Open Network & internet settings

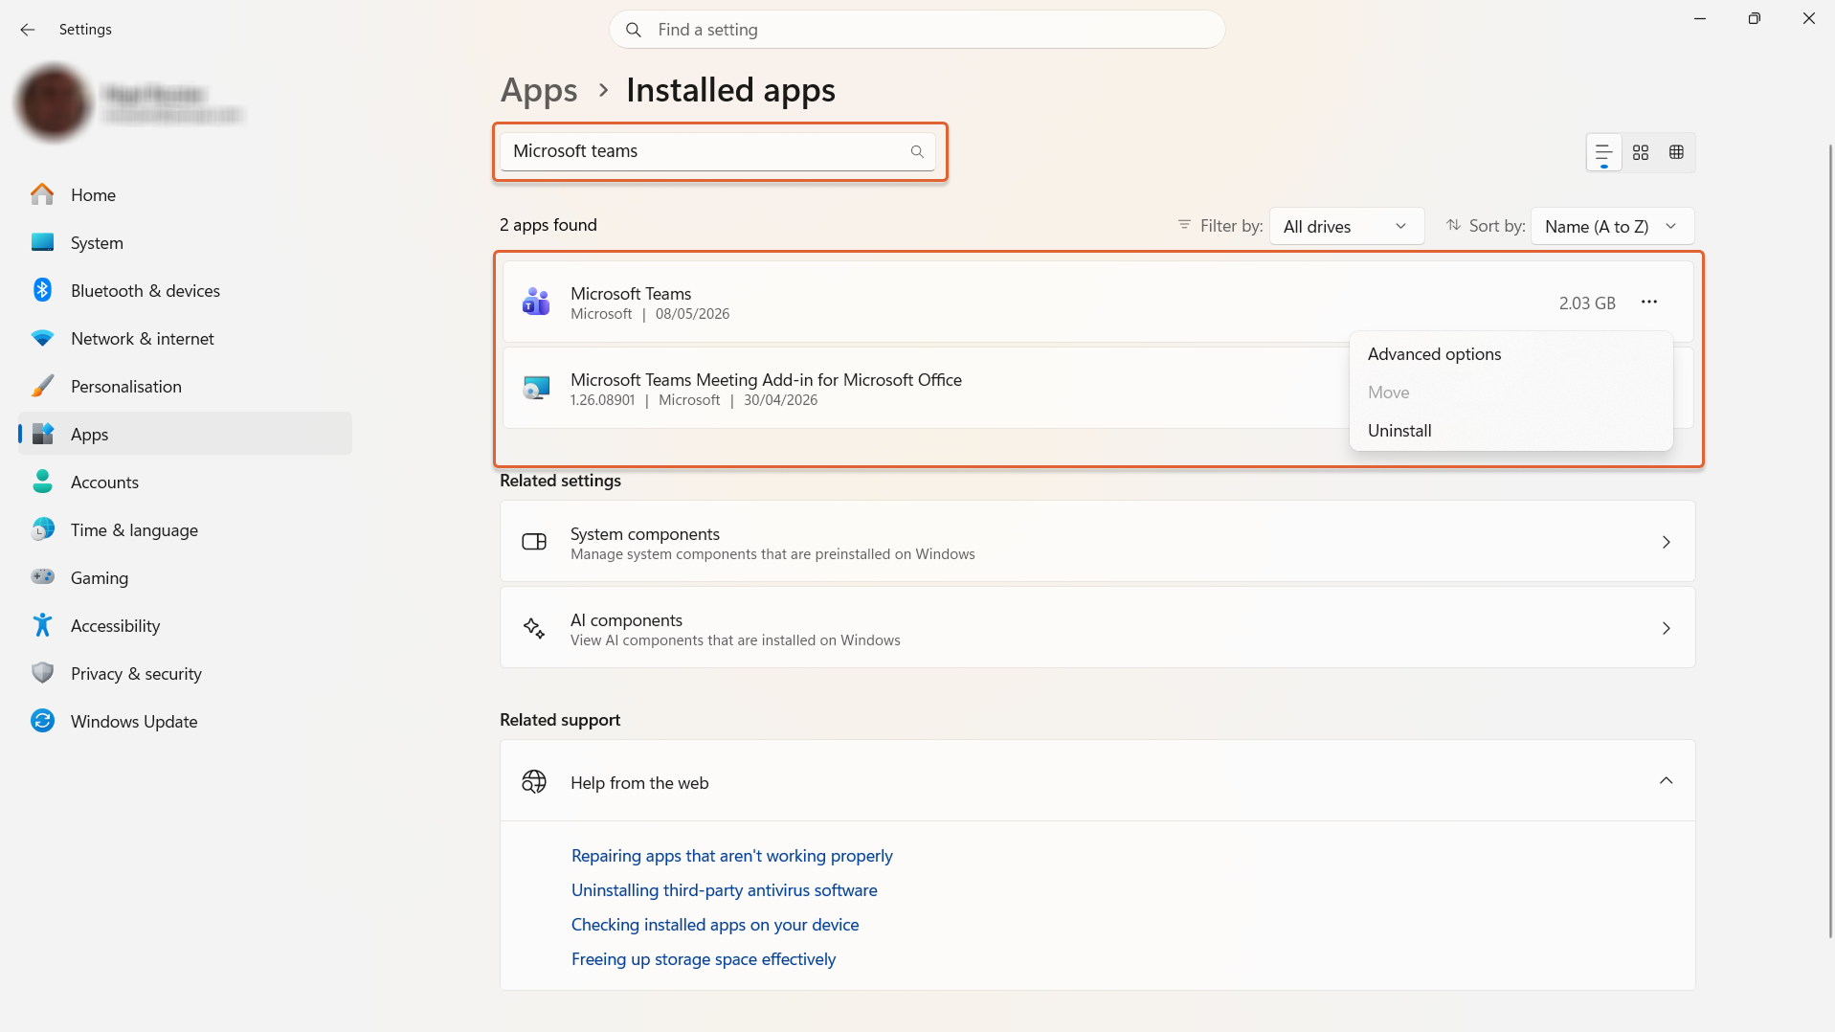(185, 338)
